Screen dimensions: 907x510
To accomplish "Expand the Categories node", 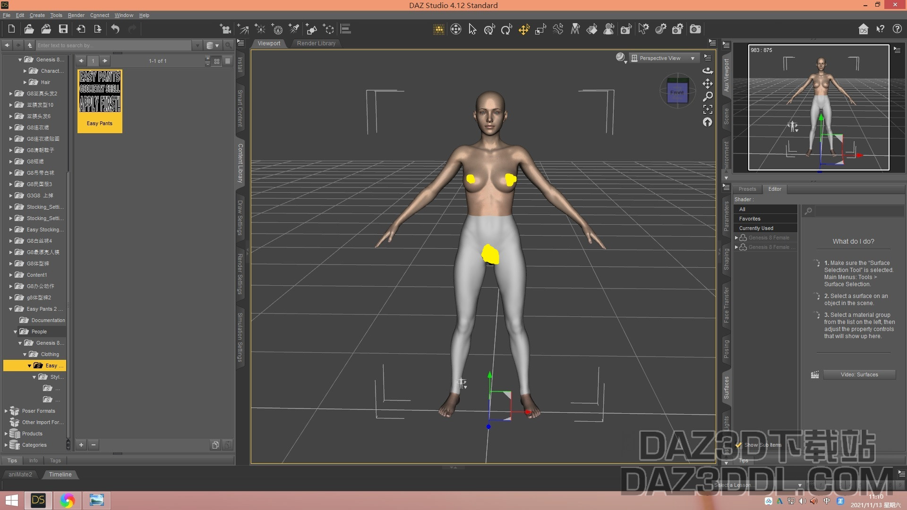I will (6, 445).
